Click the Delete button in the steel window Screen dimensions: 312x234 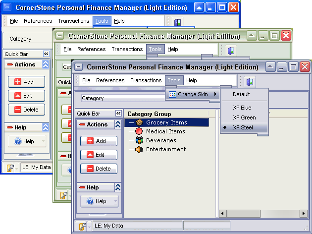pos(99,169)
